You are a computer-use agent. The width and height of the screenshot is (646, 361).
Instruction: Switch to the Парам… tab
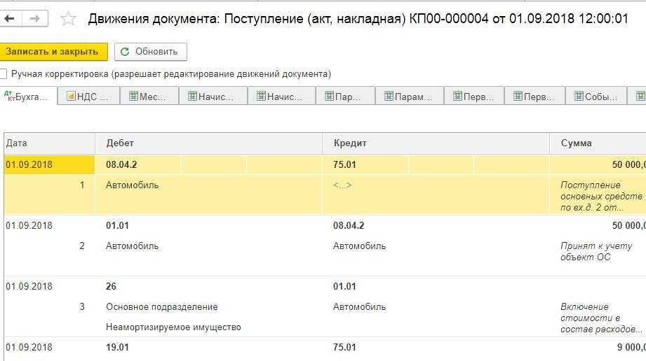(410, 97)
